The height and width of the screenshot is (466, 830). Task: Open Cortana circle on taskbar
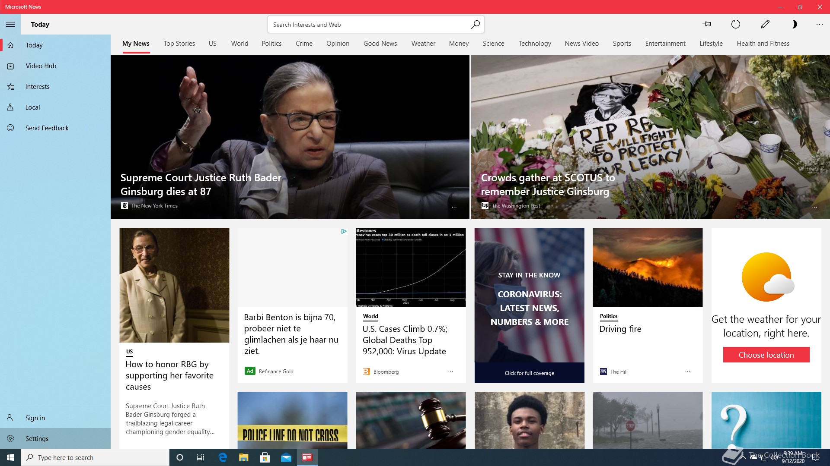coord(180,457)
